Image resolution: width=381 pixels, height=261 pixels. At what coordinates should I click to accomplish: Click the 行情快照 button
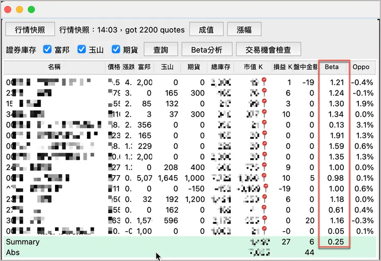pos(30,30)
